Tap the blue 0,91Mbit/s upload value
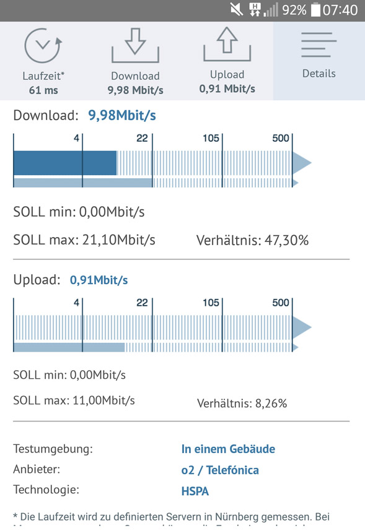Image resolution: width=365 pixels, height=531 pixels. point(99,280)
